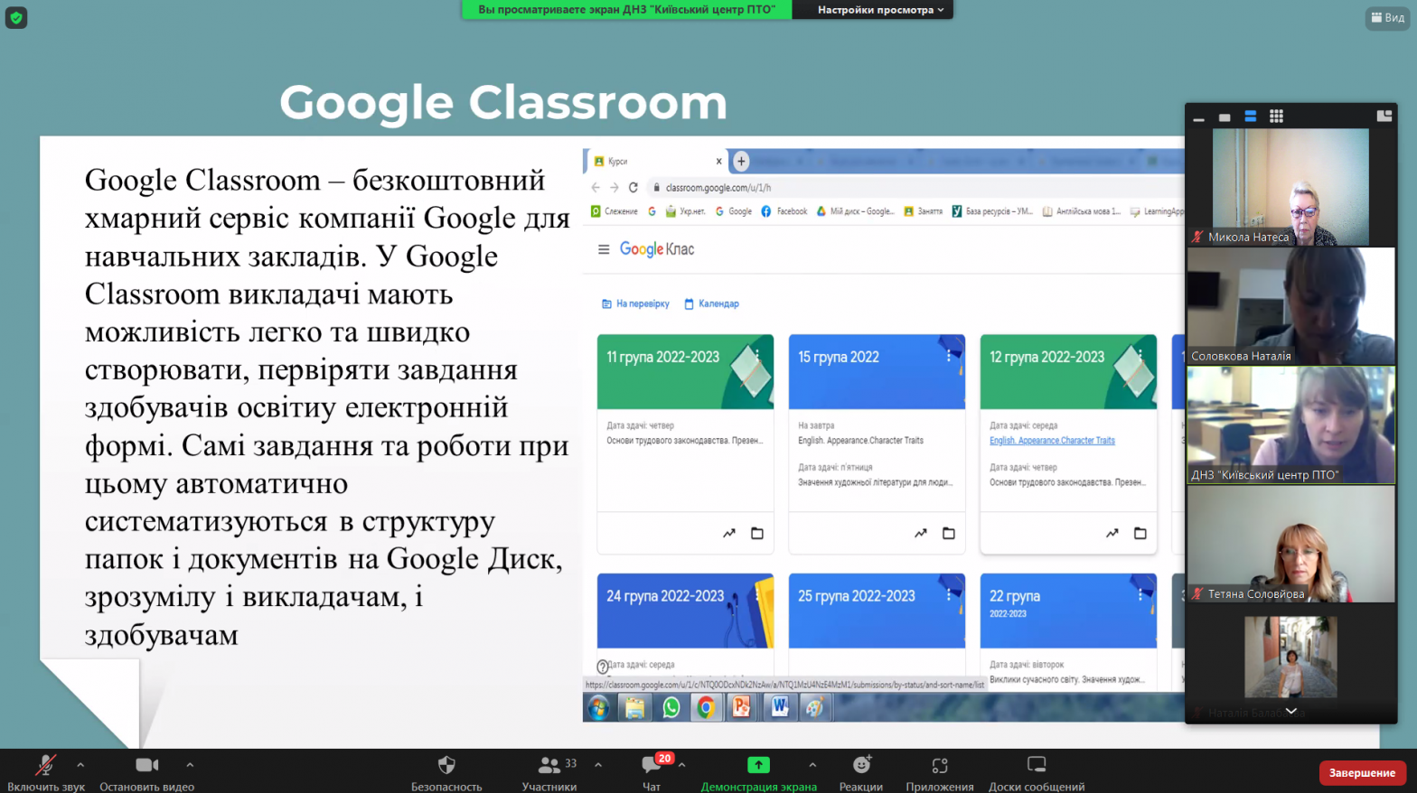Open the Мій диск – Google bookmark
This screenshot has height=793, width=1417.
coord(855,211)
